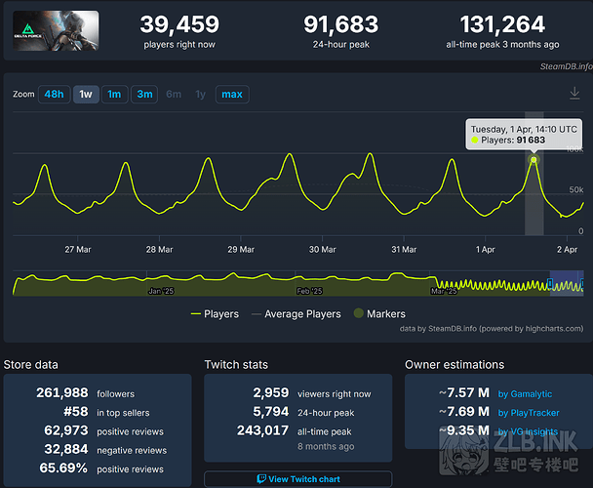The width and height of the screenshot is (593, 488).
Task: Click the right handle of navigator range
Action: [x=582, y=283]
